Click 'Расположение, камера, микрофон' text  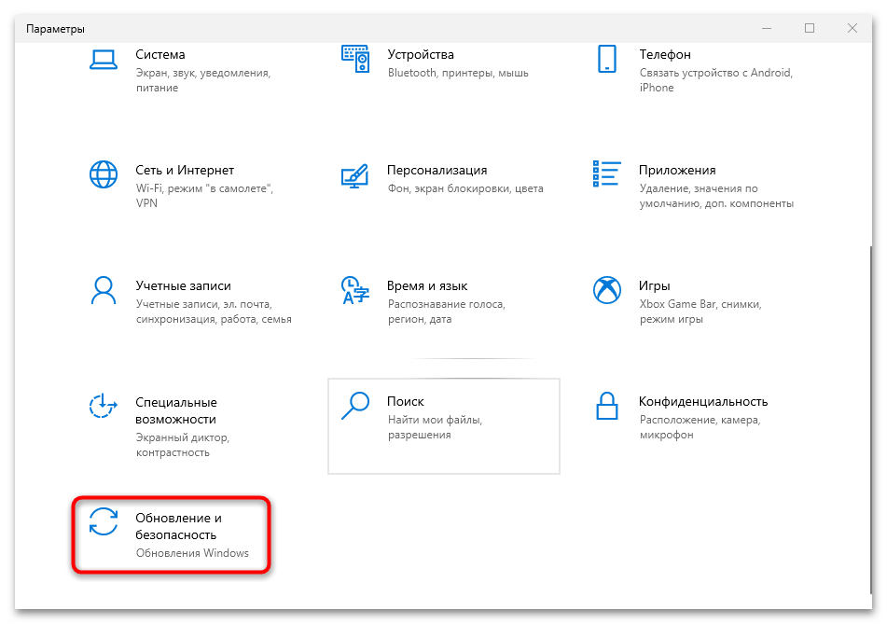pyautogui.click(x=700, y=427)
